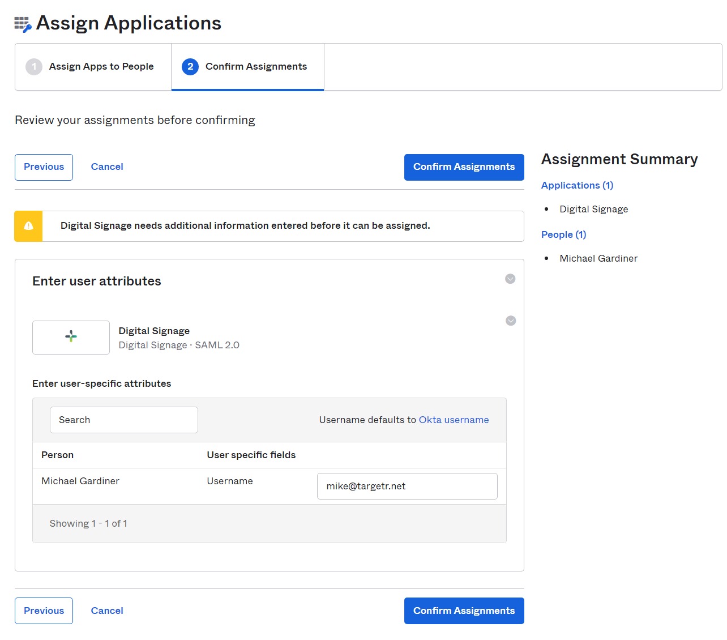
Task: Open the Assign Apps to People step
Action: click(93, 67)
